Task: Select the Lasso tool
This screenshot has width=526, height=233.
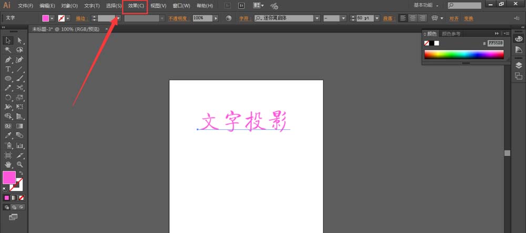Action: (20, 50)
